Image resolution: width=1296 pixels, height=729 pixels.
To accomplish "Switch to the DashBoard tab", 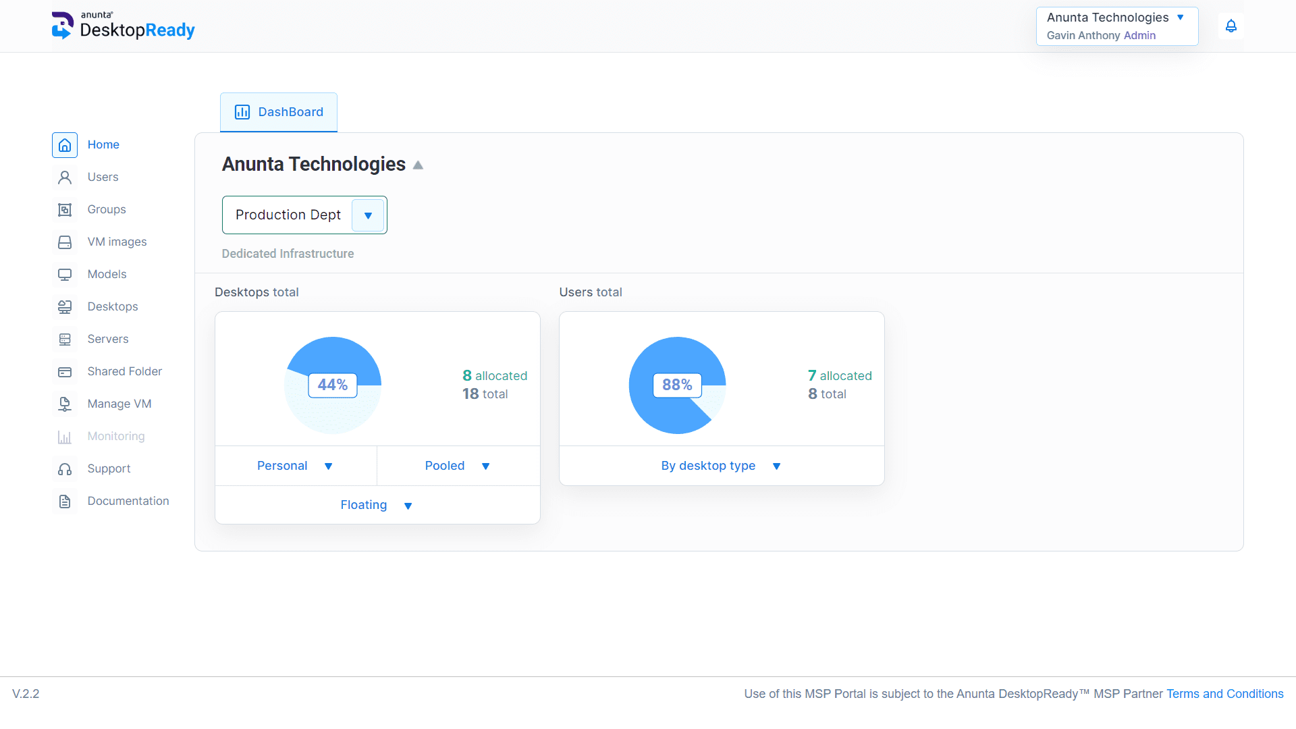I will tap(278, 111).
